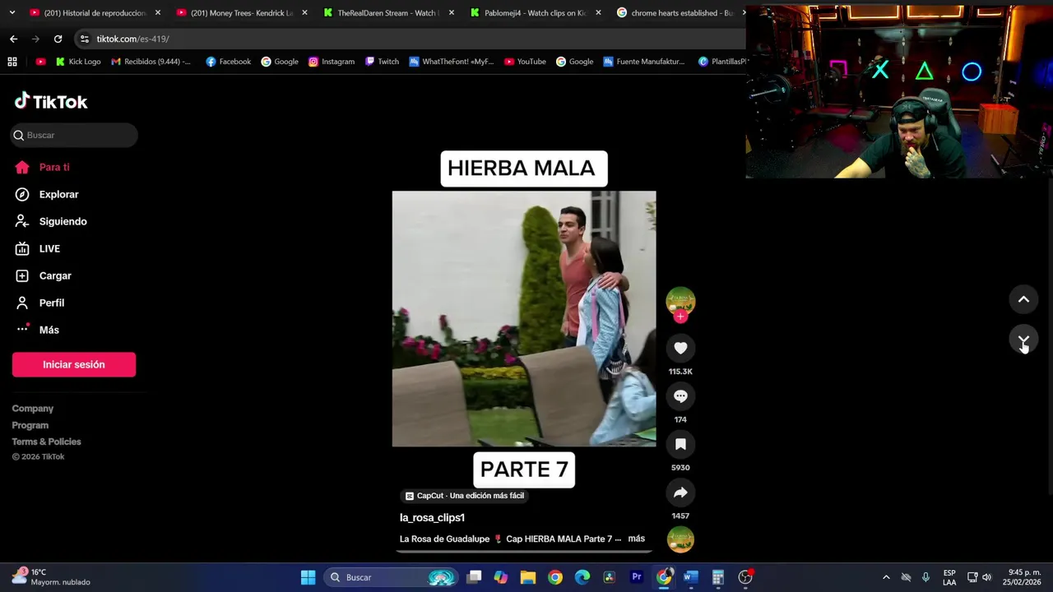View site info icon in address bar
The width and height of the screenshot is (1053, 592).
pyautogui.click(x=84, y=39)
